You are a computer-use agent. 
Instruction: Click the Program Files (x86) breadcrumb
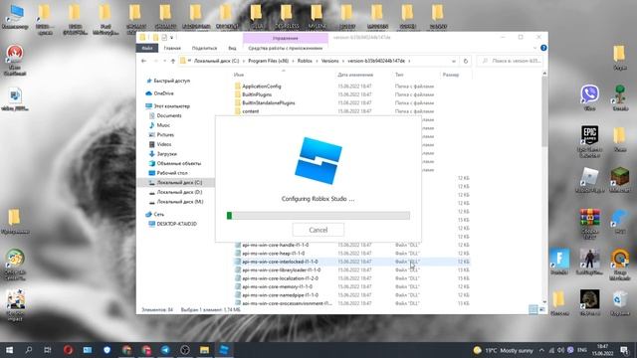(x=268, y=61)
